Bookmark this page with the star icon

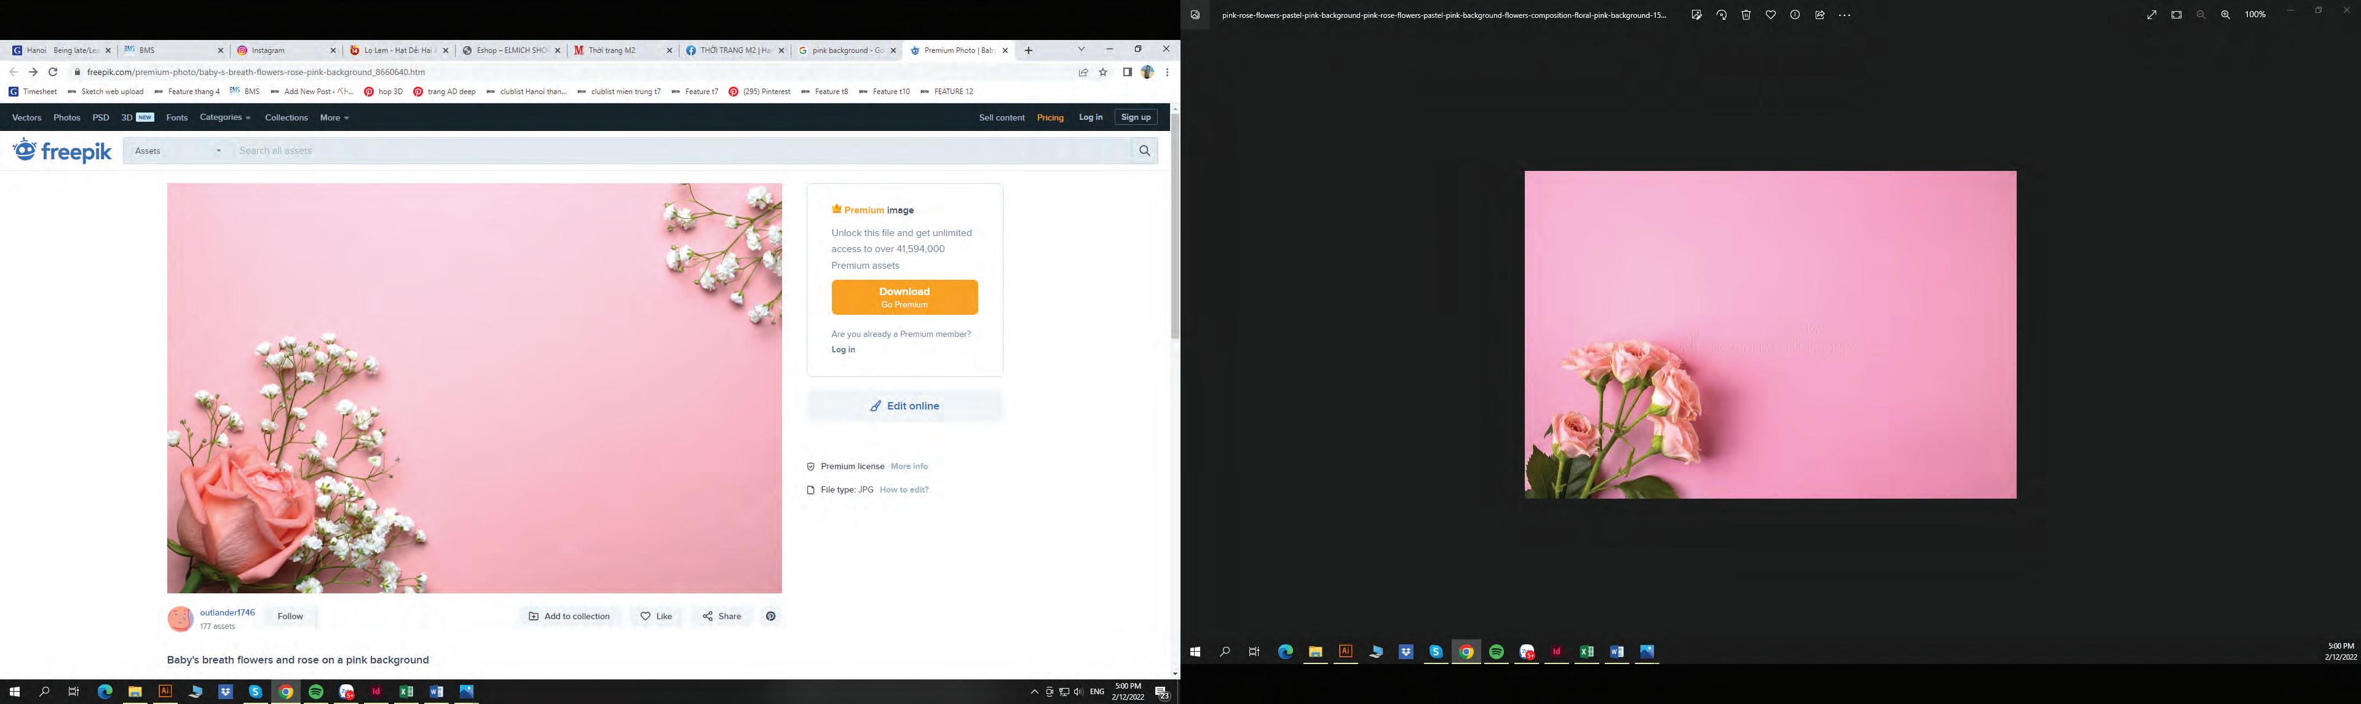click(1104, 71)
